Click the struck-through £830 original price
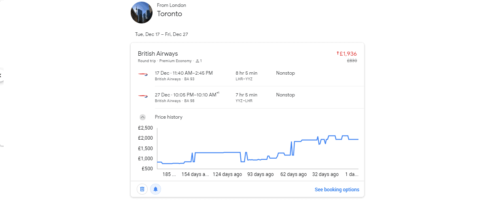Image resolution: width=477 pixels, height=201 pixels. click(x=352, y=61)
